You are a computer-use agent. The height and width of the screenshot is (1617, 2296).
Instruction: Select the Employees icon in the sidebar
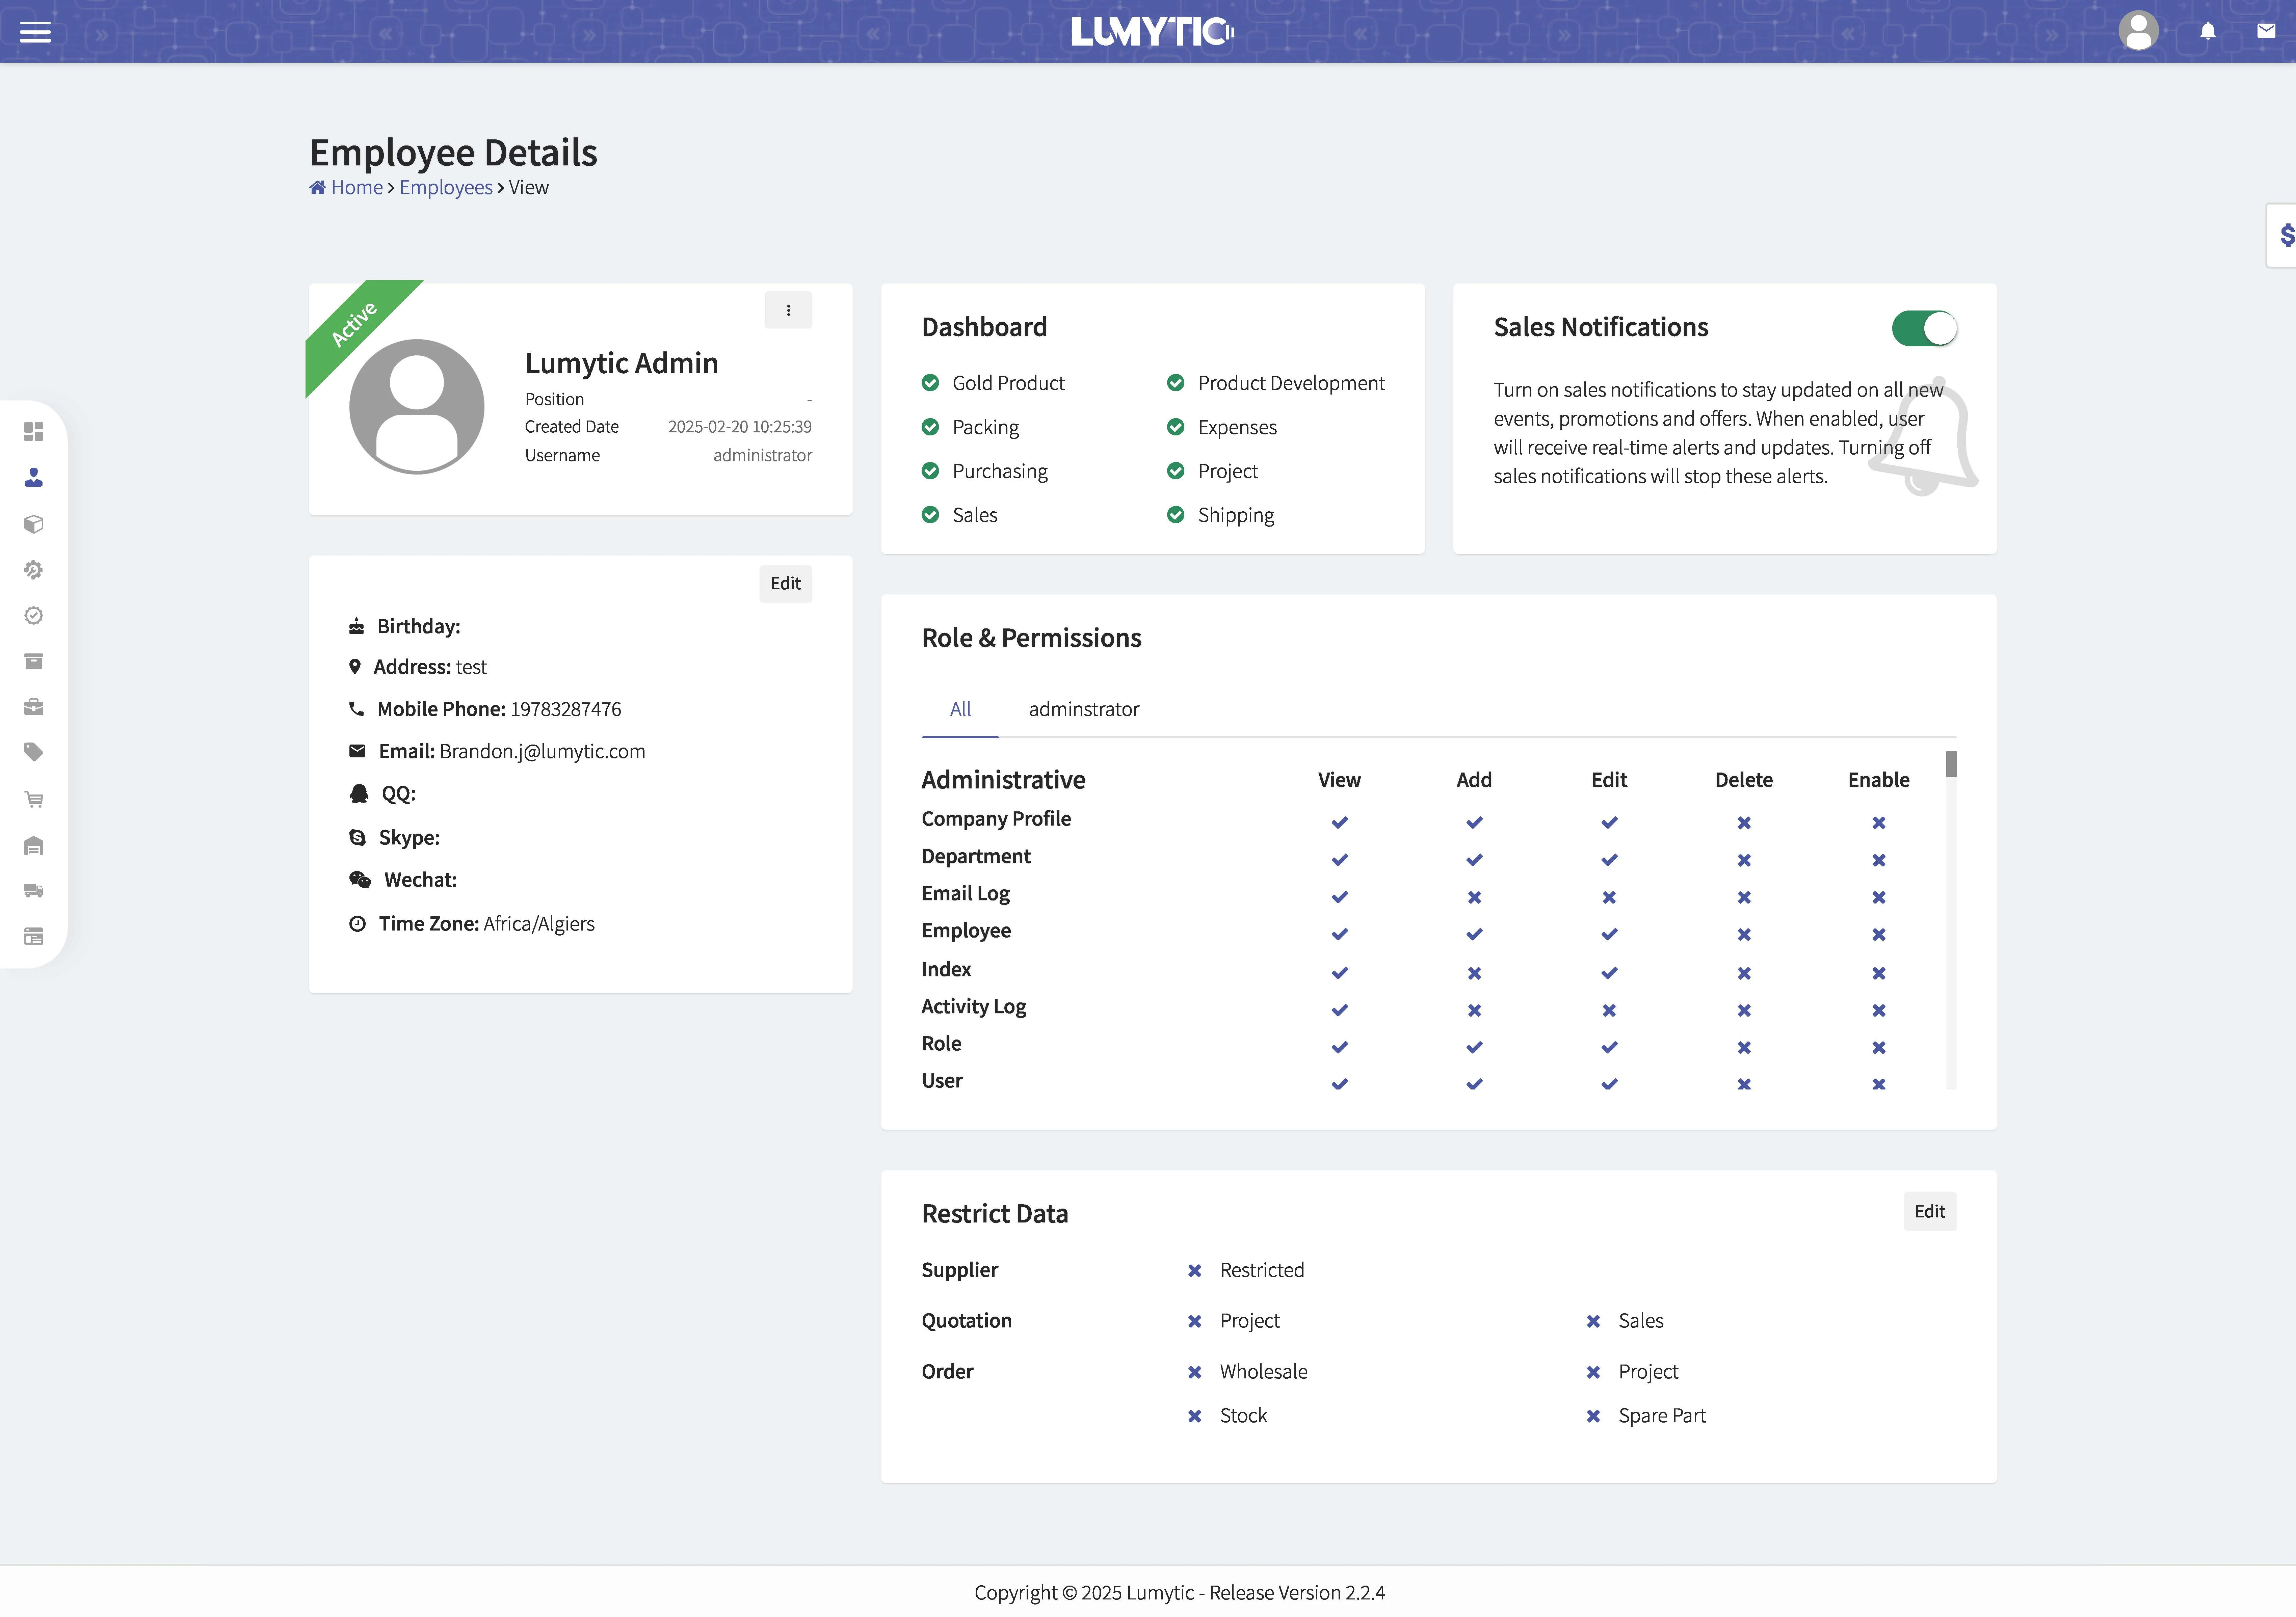pos(34,477)
